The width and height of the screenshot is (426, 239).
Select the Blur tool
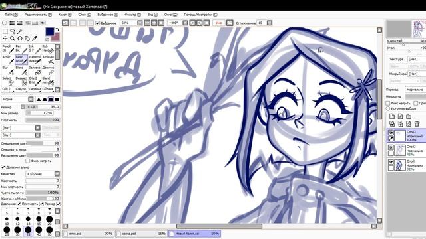pyautogui.click(x=7, y=70)
